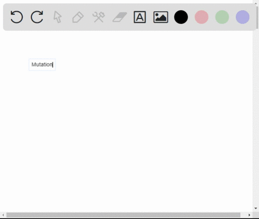Pick the pink color swatch
The image size is (259, 219).
(201, 17)
